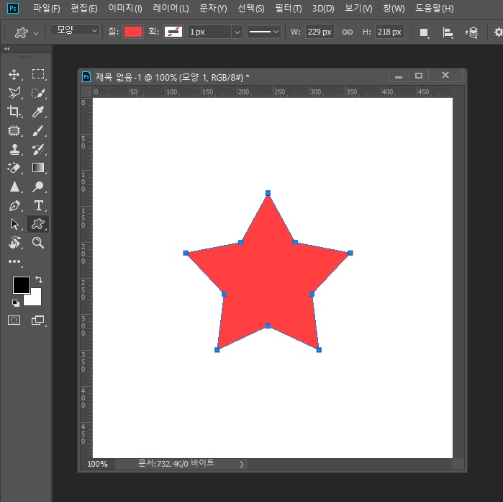Expand the stroke width dropdown arrow
The width and height of the screenshot is (503, 502).
click(x=237, y=32)
